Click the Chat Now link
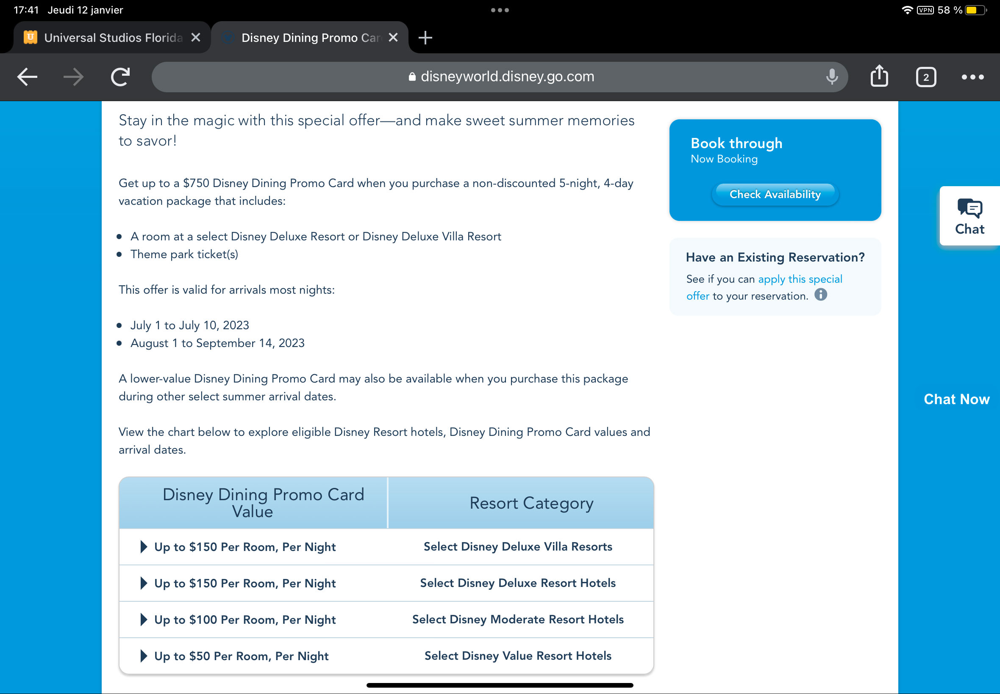1000x694 pixels. coord(956,399)
